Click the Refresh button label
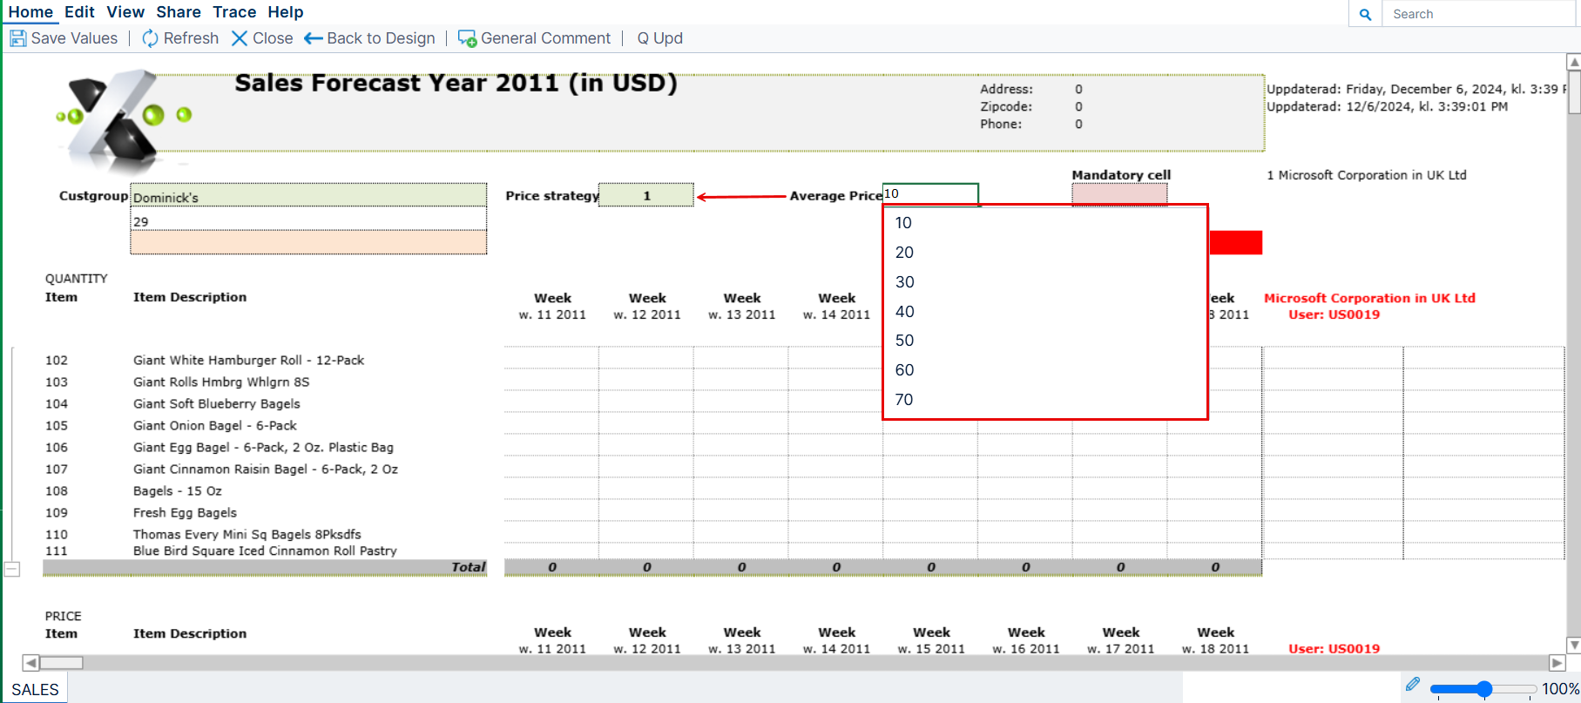This screenshot has height=703, width=1581. pos(191,38)
